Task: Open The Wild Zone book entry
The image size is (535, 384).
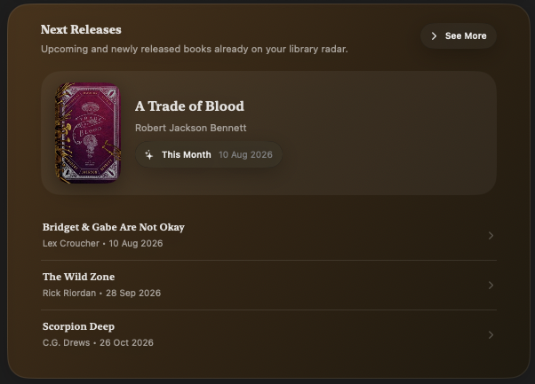Action: 268,286
